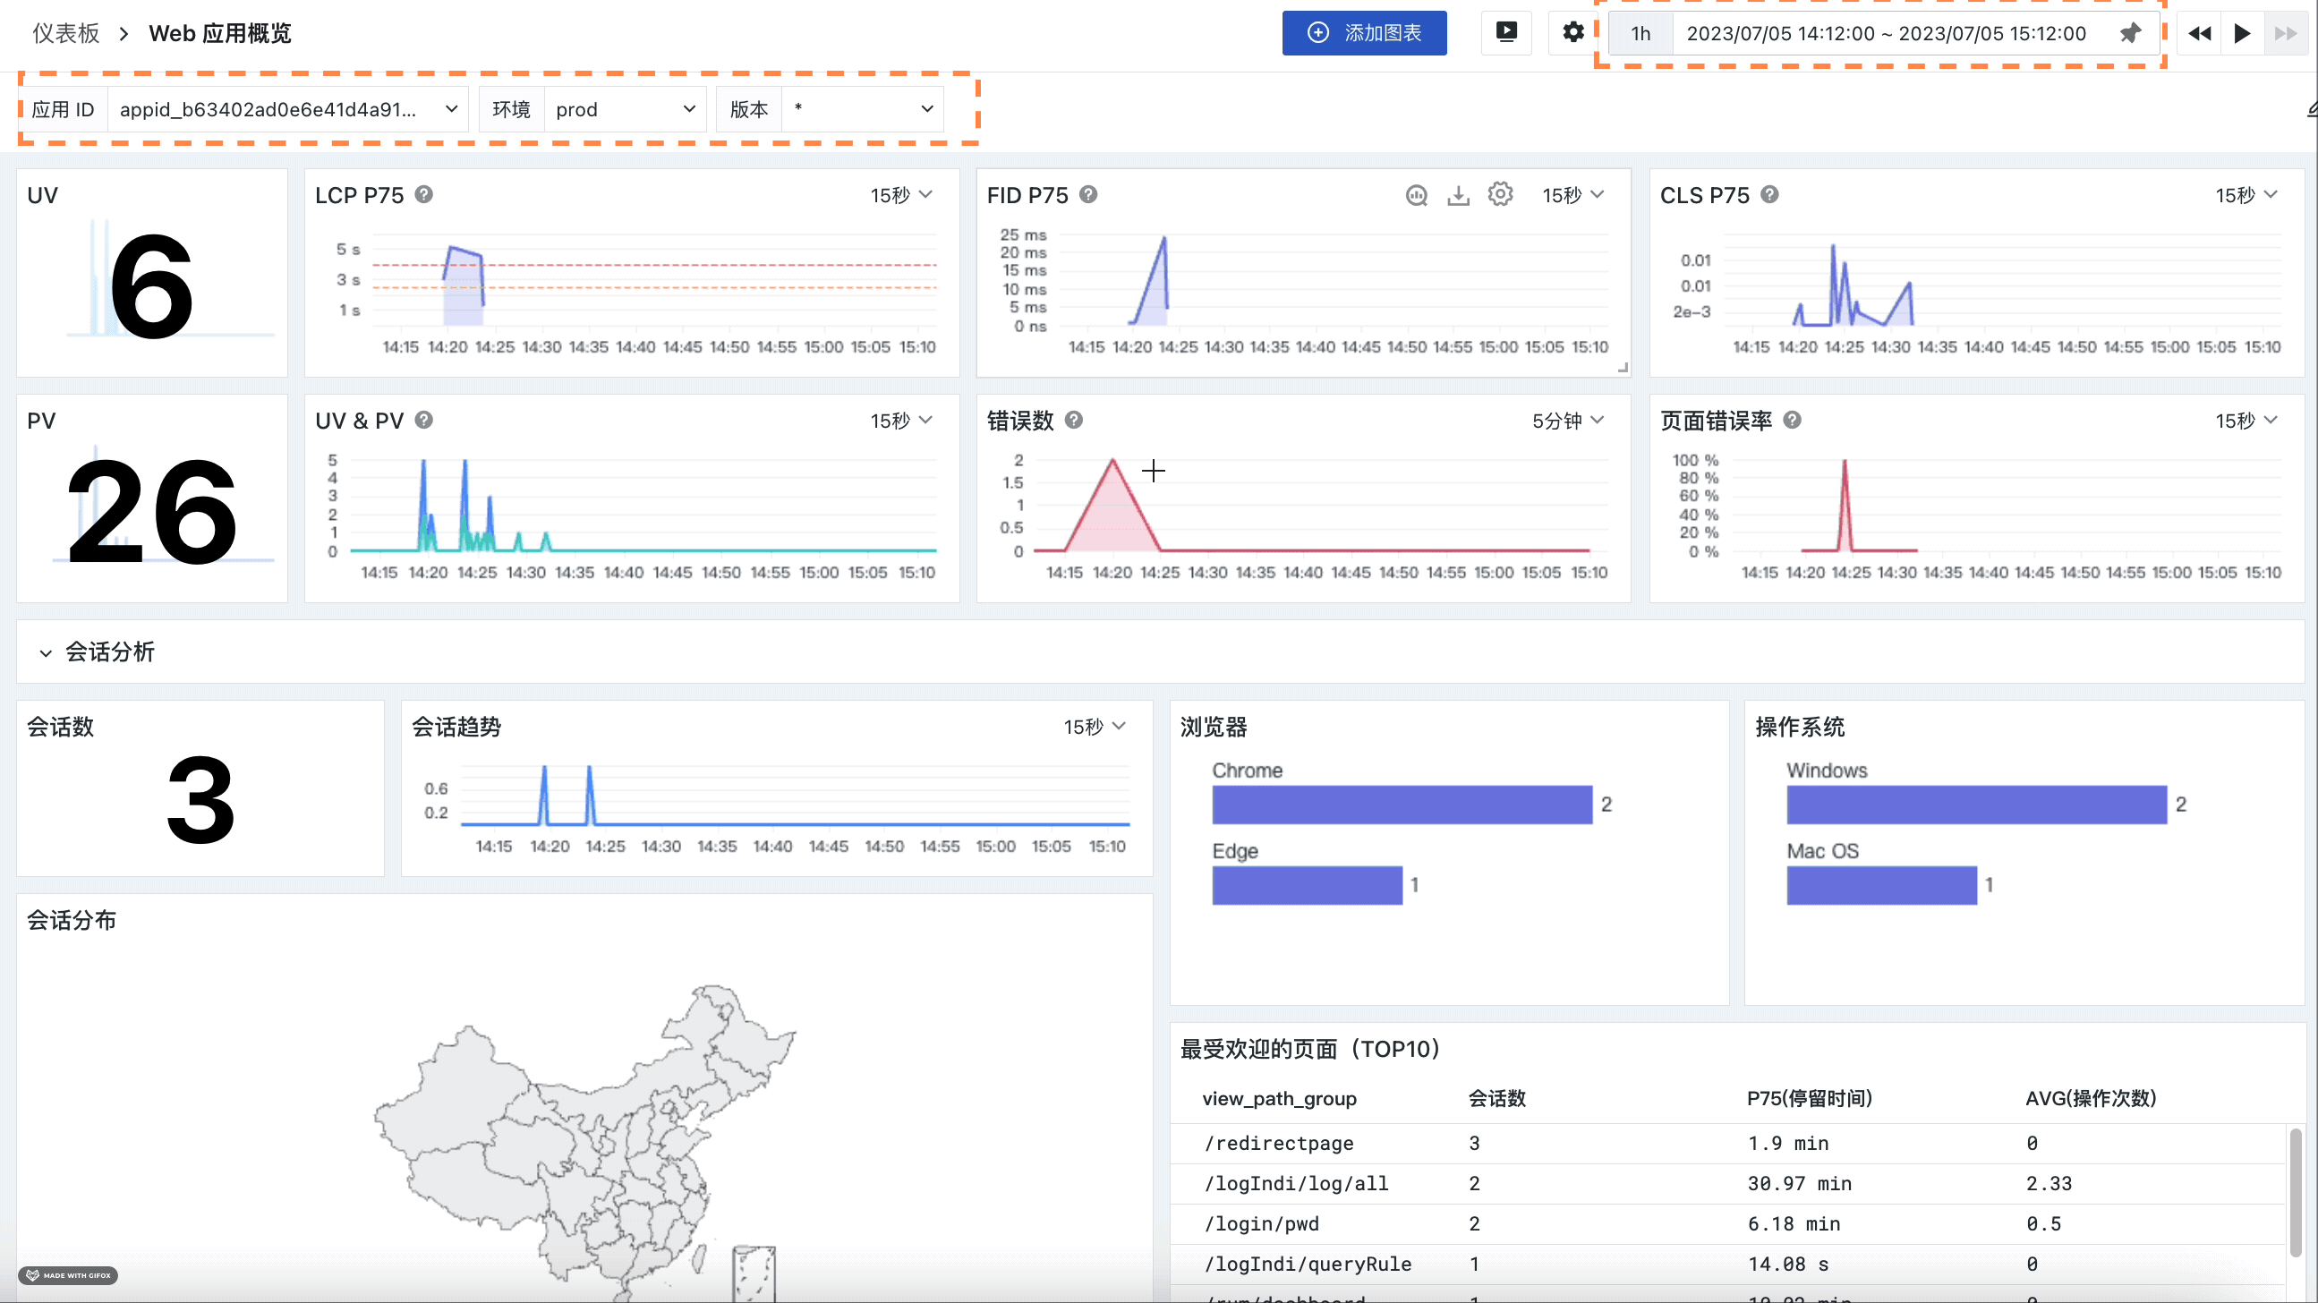
Task: Click the P75(停留时间) column header
Action: click(x=1810, y=1098)
